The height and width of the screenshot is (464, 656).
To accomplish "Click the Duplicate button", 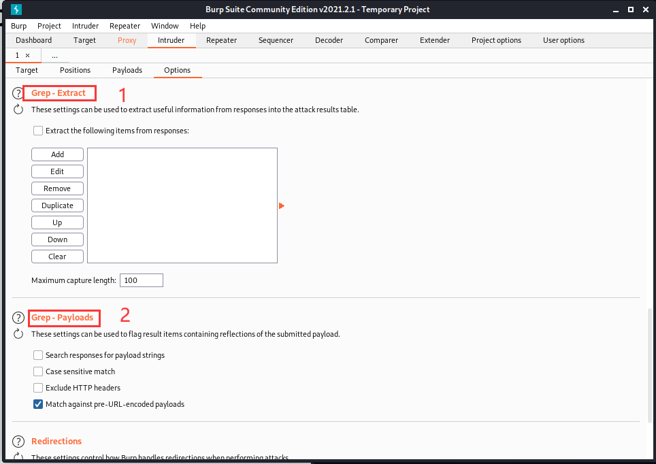I will 57,205.
